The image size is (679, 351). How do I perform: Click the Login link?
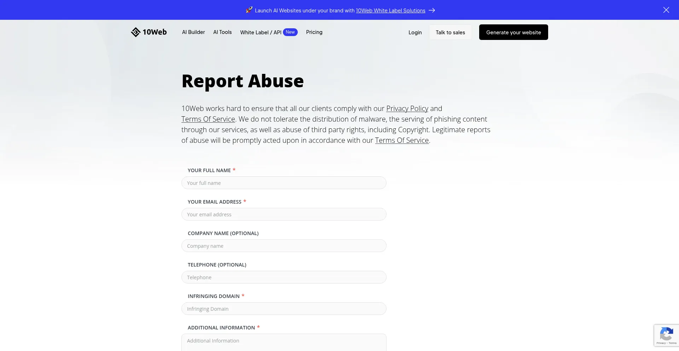click(415, 33)
